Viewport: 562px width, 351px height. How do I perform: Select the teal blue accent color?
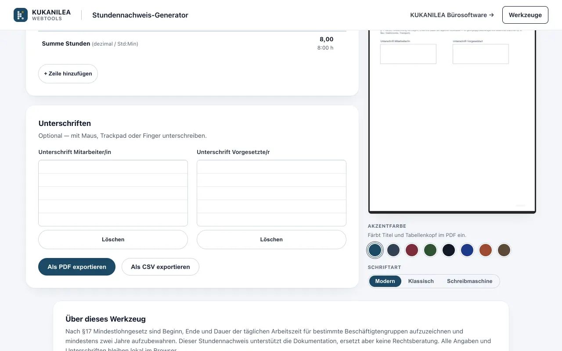pyautogui.click(x=375, y=250)
